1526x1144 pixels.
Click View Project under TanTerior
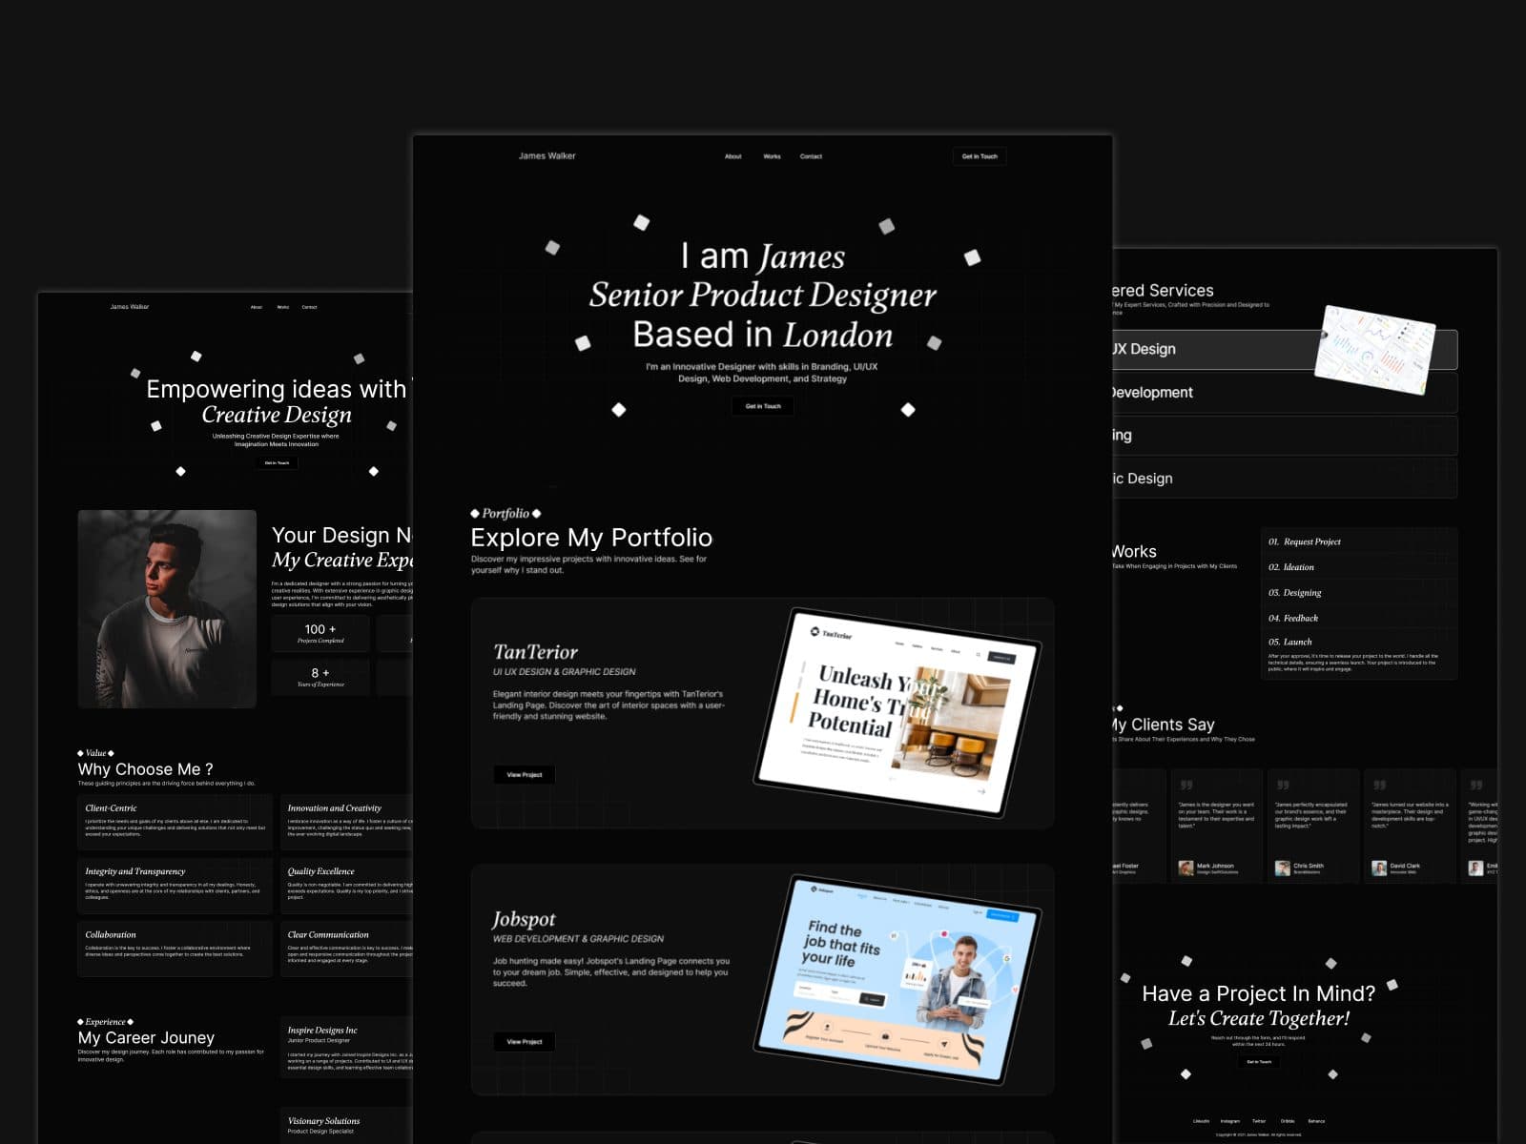coord(524,775)
